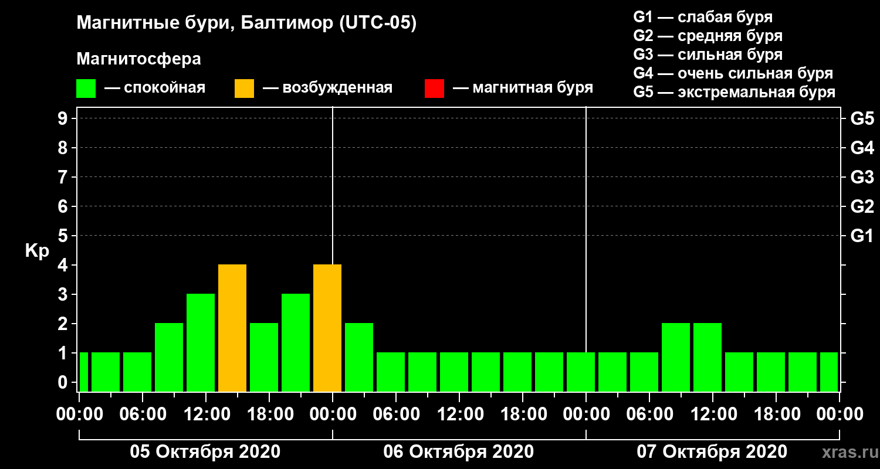
Task: Select the chart title 'Магнитные бури, Балтимор (UTC-05)'
Action: (246, 24)
